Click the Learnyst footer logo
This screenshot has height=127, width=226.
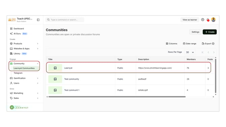[19, 107]
